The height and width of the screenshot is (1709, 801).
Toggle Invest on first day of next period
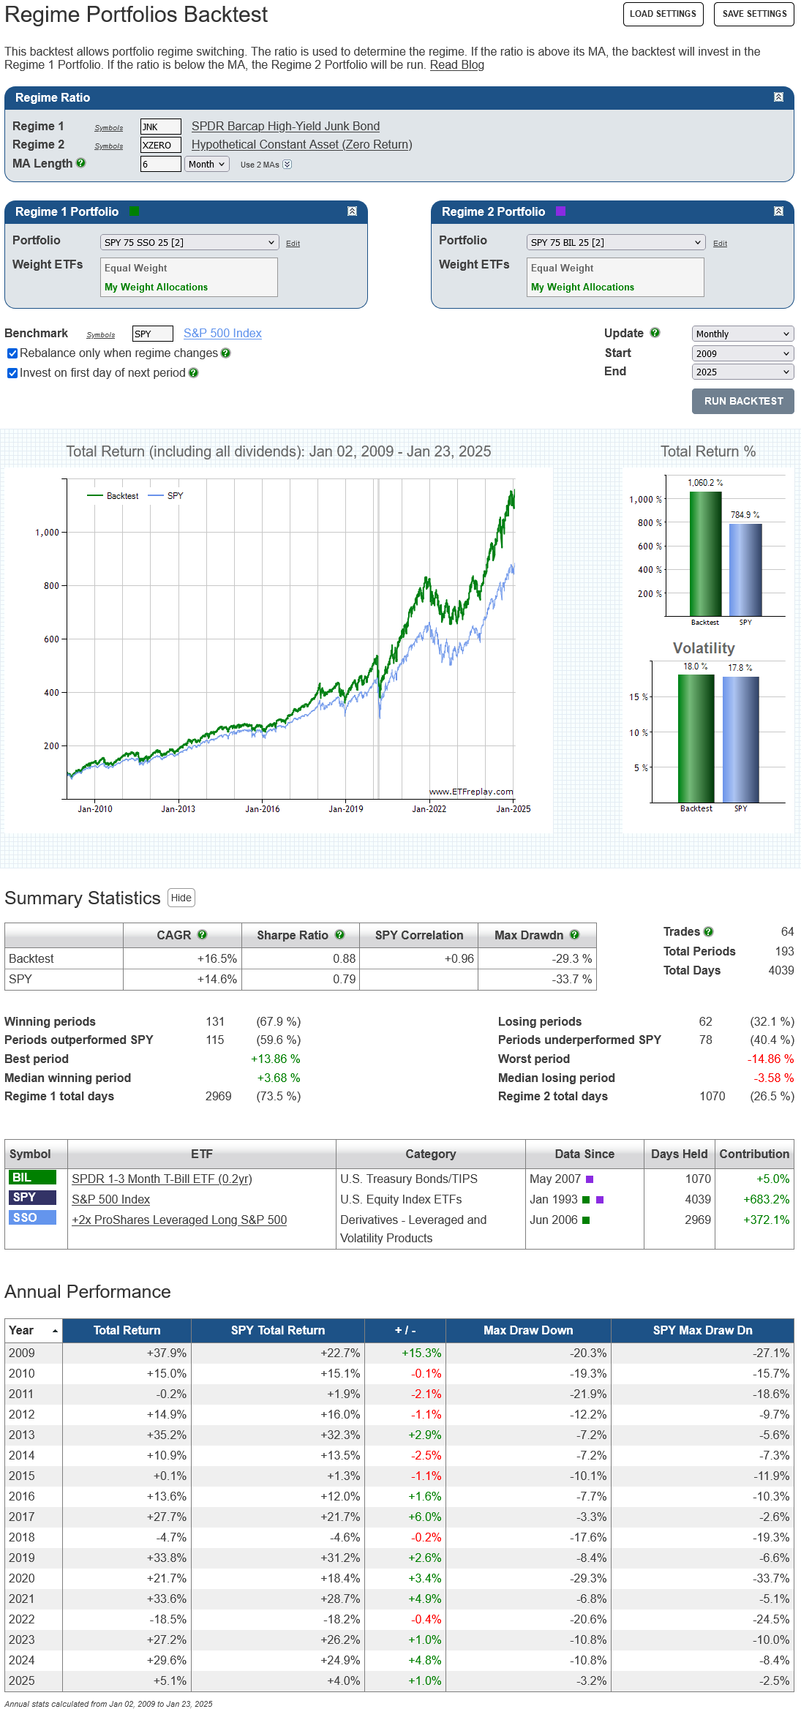pos(12,373)
